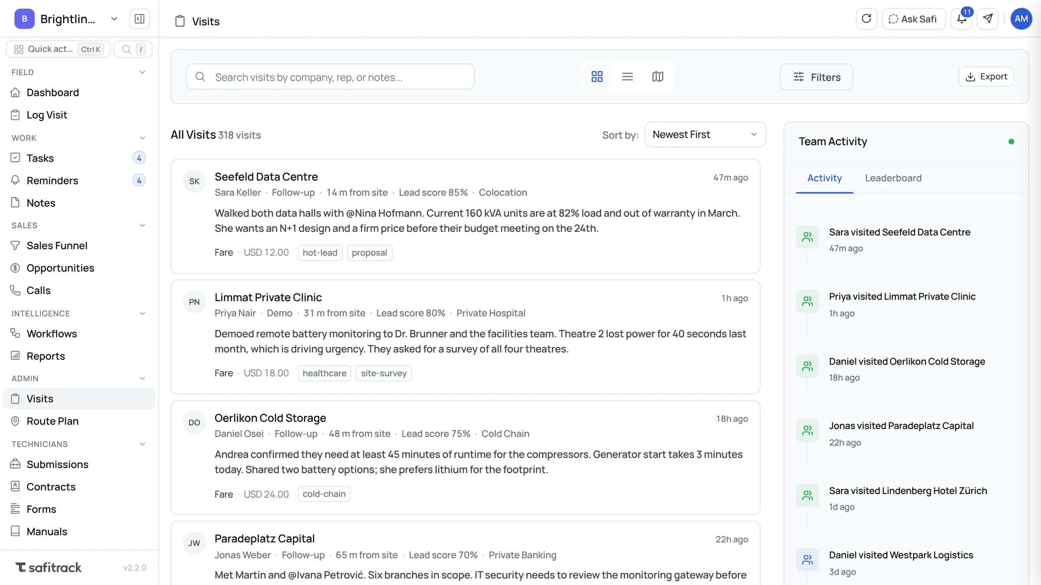Switch to list view
Screen dimensions: 1041x585
tap(627, 77)
